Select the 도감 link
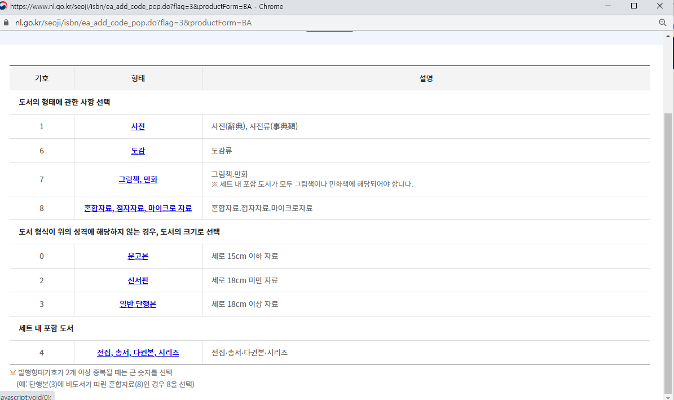 click(x=138, y=151)
